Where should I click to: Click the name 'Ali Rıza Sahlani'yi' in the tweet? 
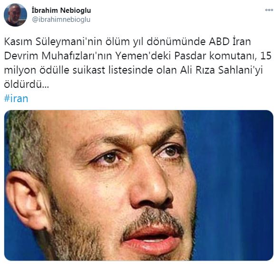pyautogui.click(x=221, y=70)
